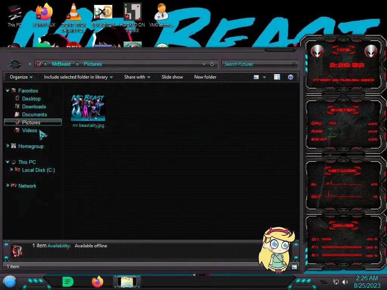Select Local Disk (C:) in navigation pane
Viewport: 387px width, 290px height.
(x=38, y=170)
